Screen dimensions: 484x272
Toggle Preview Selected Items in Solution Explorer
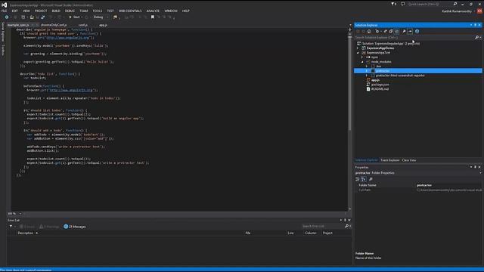point(410,32)
